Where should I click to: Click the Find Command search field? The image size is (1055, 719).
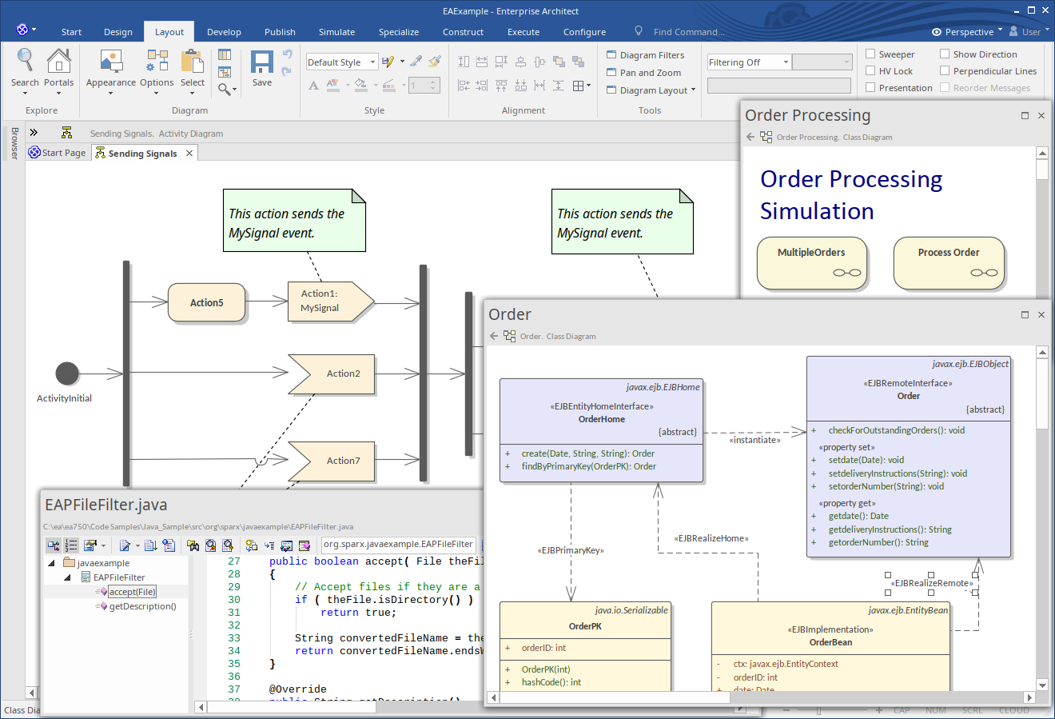pyautogui.click(x=688, y=32)
